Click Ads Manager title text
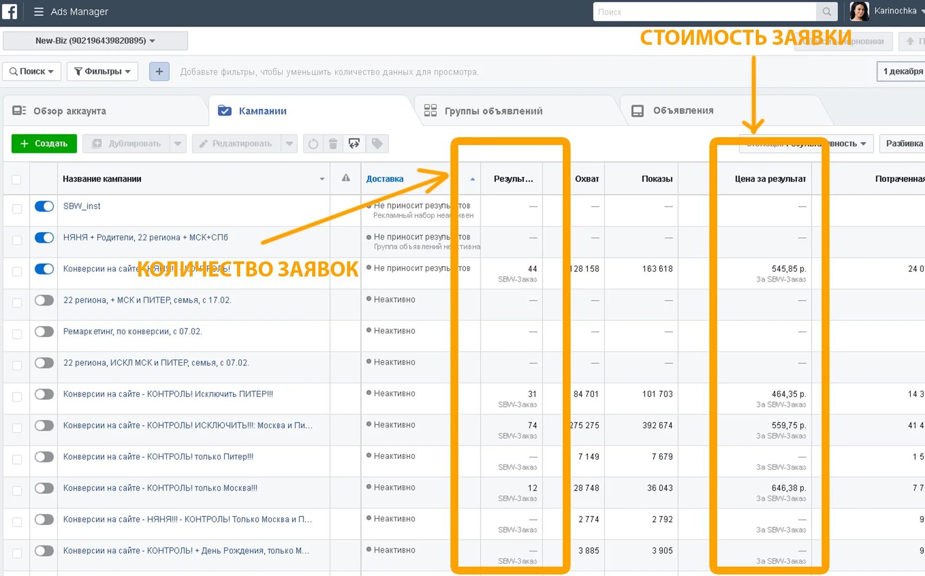925x576 pixels. [79, 11]
